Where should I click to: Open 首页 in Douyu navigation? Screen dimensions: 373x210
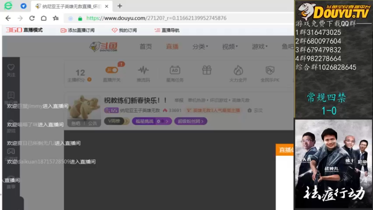[x=145, y=47]
